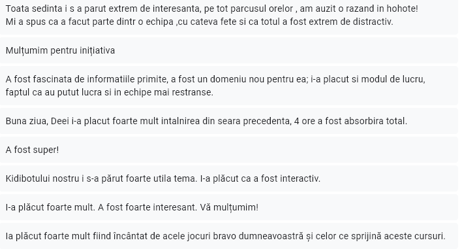
Task: Click the 'A fost super!' response
Action: [x=229, y=150]
